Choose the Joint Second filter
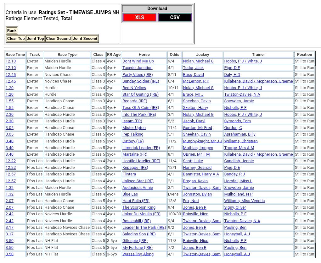The height and width of the screenshot is (263, 321). (85, 39)
